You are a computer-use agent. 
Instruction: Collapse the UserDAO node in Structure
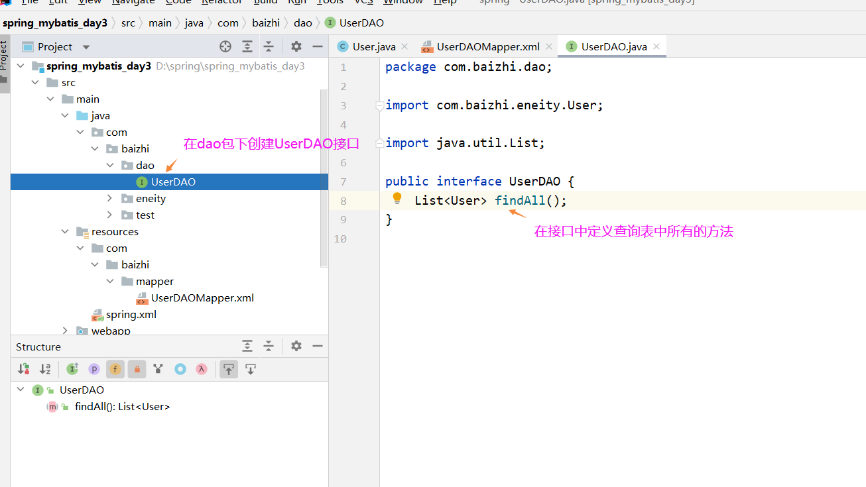click(x=21, y=390)
